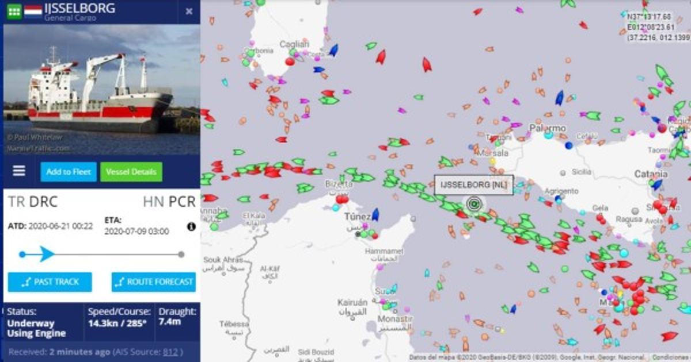Click the Netherlands flag icon
Image resolution: width=691 pixels, height=362 pixels.
(33, 11)
